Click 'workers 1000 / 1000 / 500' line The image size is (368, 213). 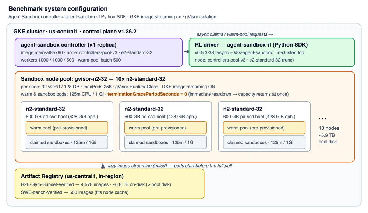tap(71, 60)
